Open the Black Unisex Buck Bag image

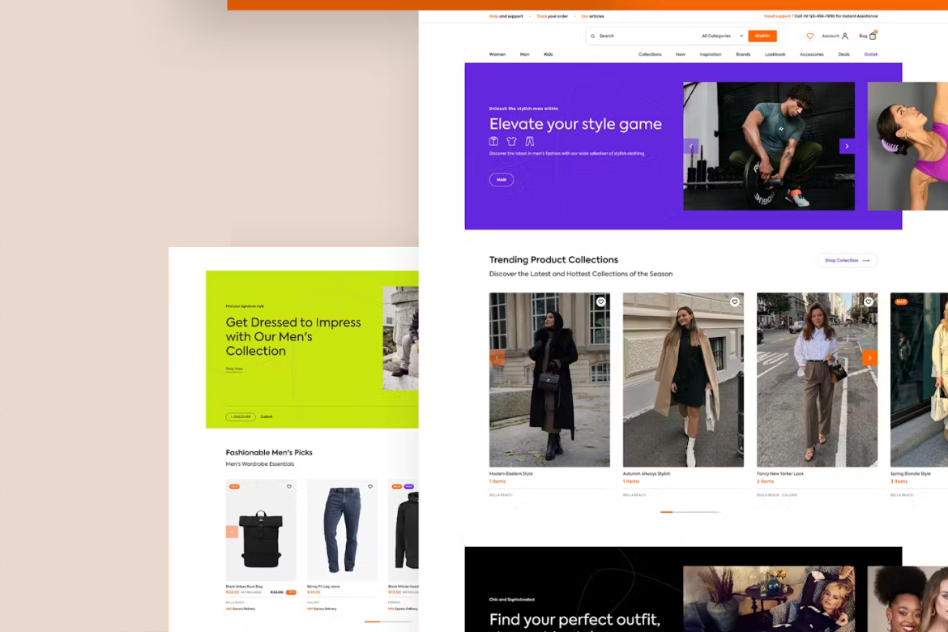click(261, 531)
